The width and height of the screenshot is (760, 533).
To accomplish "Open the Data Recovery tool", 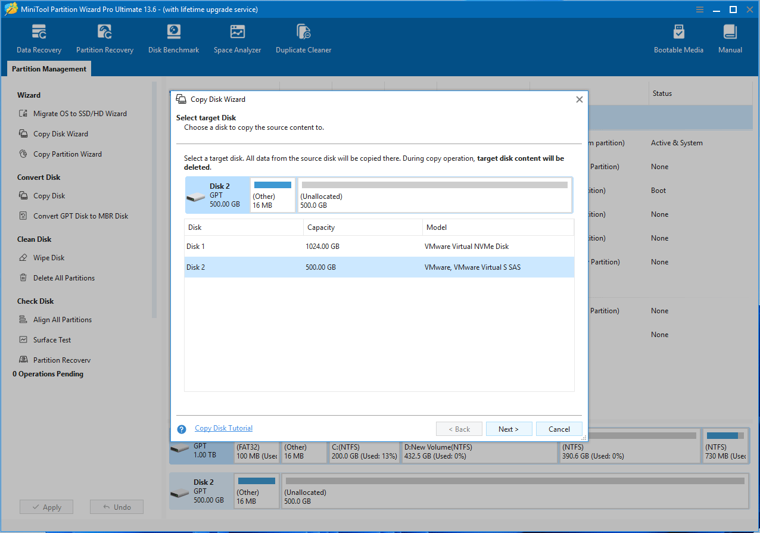I will coord(39,39).
